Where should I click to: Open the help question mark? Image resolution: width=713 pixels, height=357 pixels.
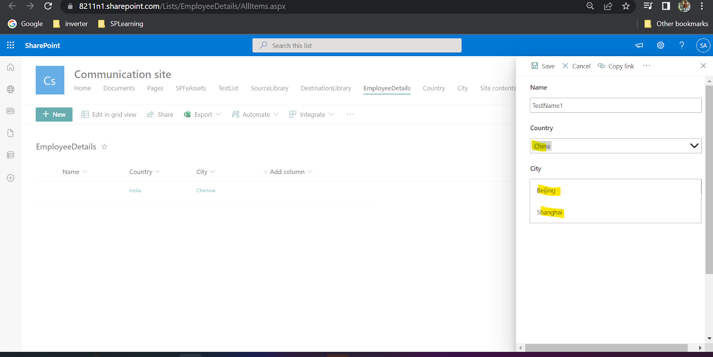point(681,45)
